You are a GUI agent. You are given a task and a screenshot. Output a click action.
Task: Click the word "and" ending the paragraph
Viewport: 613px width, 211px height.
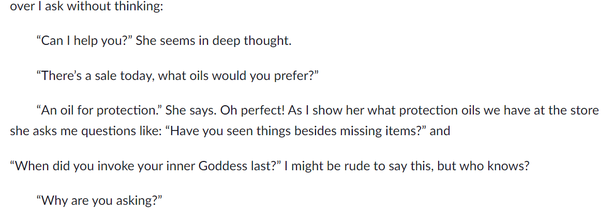point(440,131)
